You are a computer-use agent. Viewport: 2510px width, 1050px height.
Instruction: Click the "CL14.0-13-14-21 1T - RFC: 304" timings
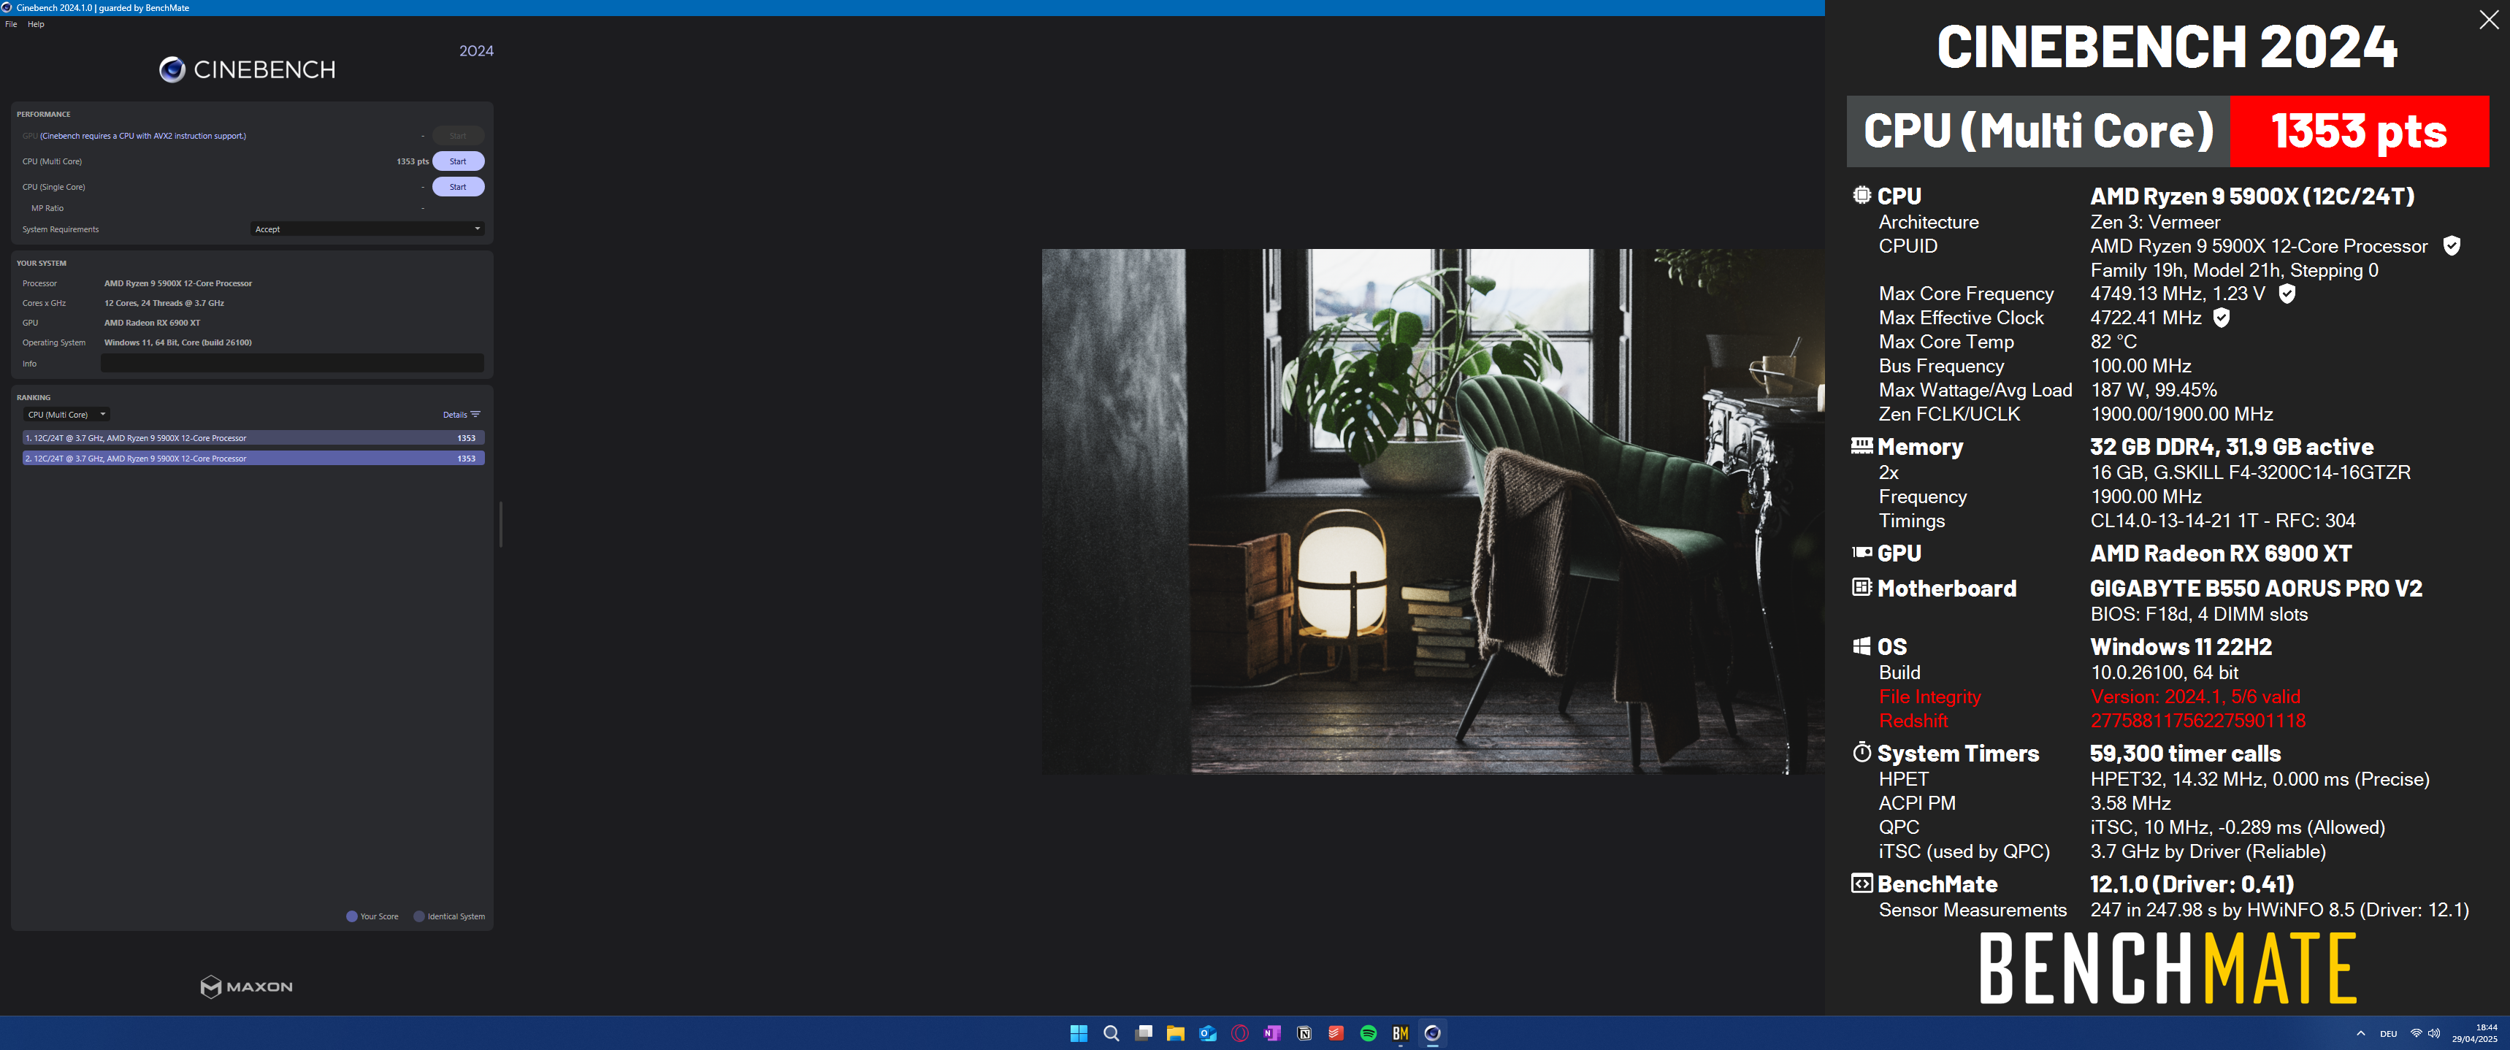tap(2222, 520)
